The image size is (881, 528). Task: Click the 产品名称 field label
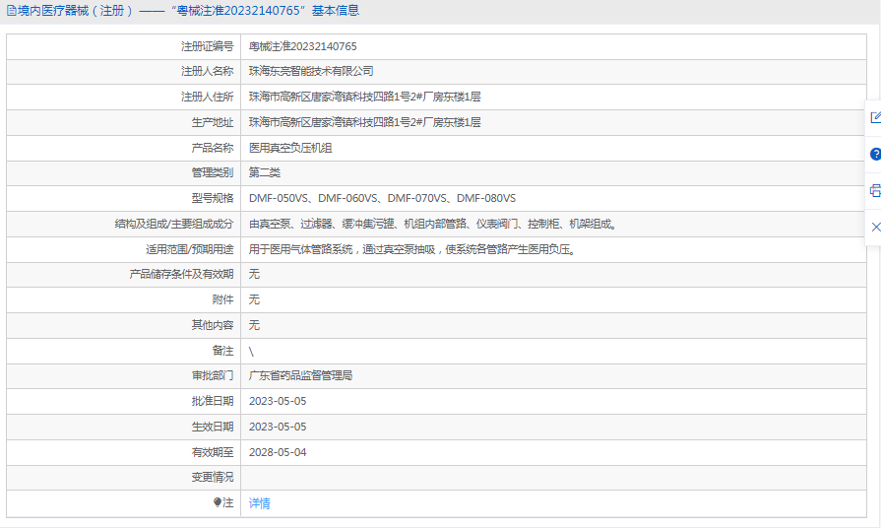point(212,148)
